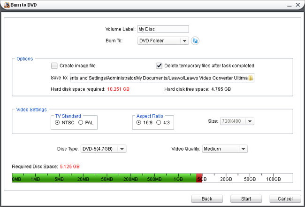Expand the Size 720X480 dropdown
305x207 pixels.
point(237,121)
